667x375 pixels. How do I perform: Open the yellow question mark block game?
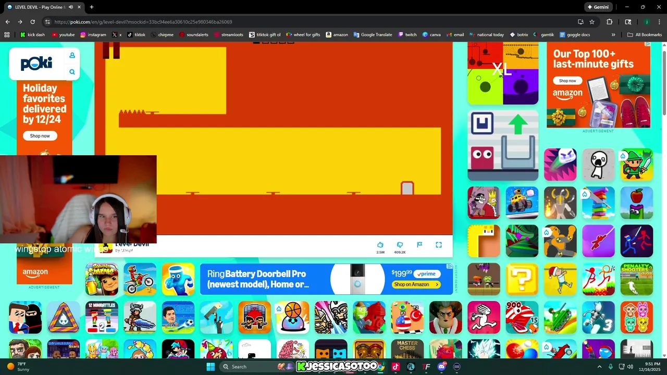click(x=522, y=279)
